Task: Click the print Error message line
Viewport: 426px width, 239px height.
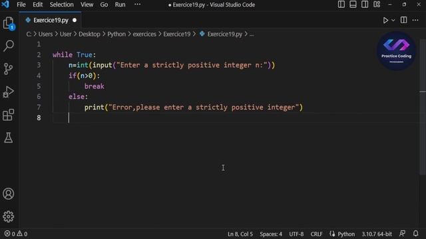Action: point(194,108)
